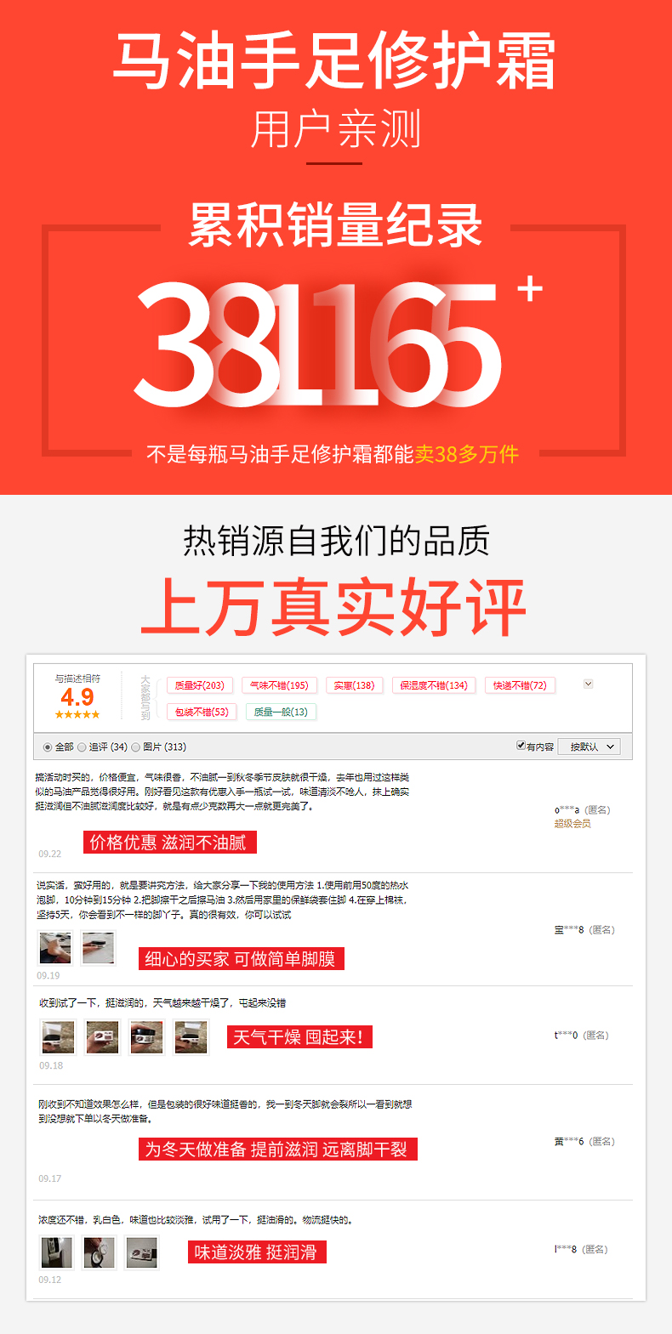Screen dimensions: 672x1334
Task: Uncheck the 有内容 checkbox
Action: point(521,746)
